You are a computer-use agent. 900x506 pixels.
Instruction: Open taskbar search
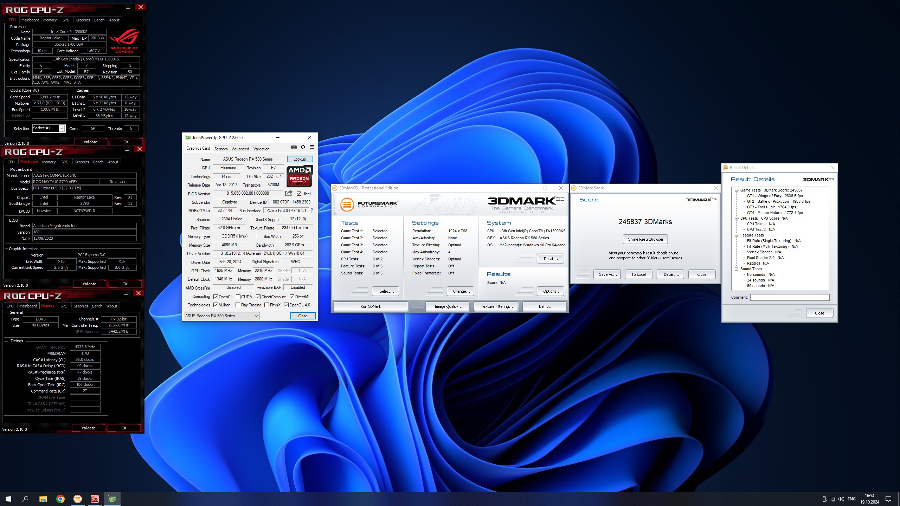point(25,499)
